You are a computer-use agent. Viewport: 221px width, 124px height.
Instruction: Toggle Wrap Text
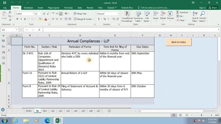[x=80, y=14]
